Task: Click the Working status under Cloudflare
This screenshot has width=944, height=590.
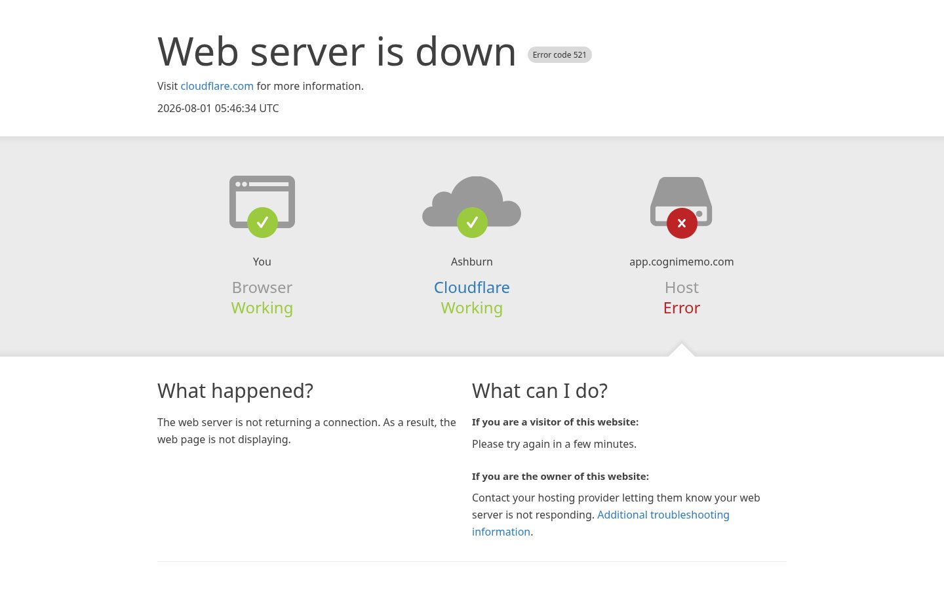Action: click(472, 307)
